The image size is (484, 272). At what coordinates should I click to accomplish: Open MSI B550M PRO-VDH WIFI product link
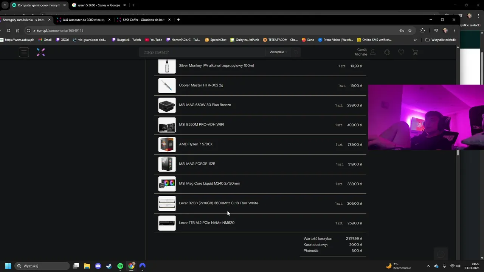pos(202,125)
